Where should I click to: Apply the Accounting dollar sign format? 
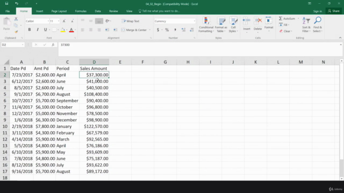point(157,30)
